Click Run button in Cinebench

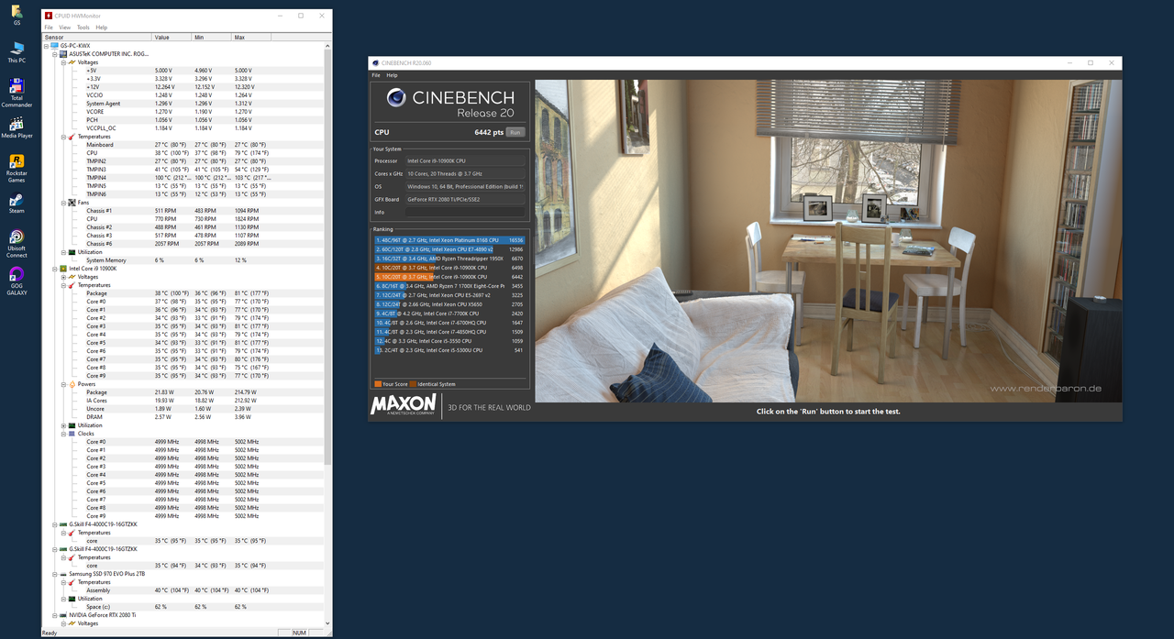click(x=515, y=132)
